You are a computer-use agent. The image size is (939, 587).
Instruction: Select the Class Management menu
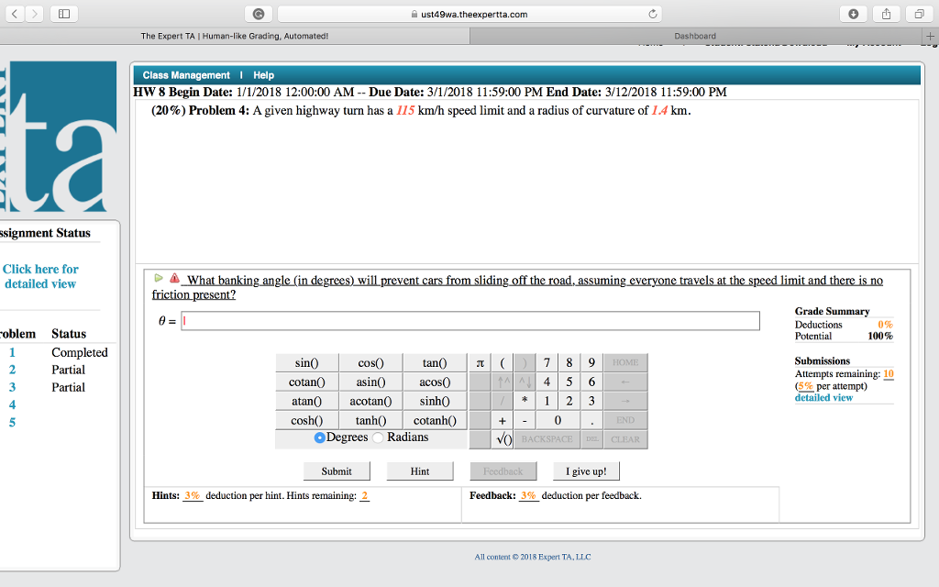pos(183,74)
